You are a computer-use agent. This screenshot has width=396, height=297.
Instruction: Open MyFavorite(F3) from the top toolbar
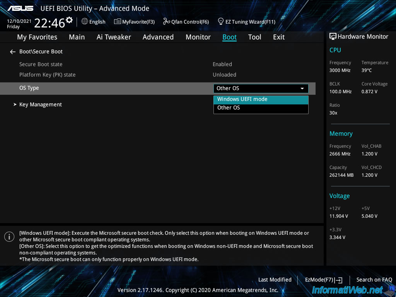coord(134,22)
